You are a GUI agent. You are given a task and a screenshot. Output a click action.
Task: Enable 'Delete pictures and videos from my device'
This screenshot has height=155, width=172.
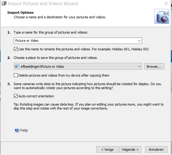(x=16, y=75)
